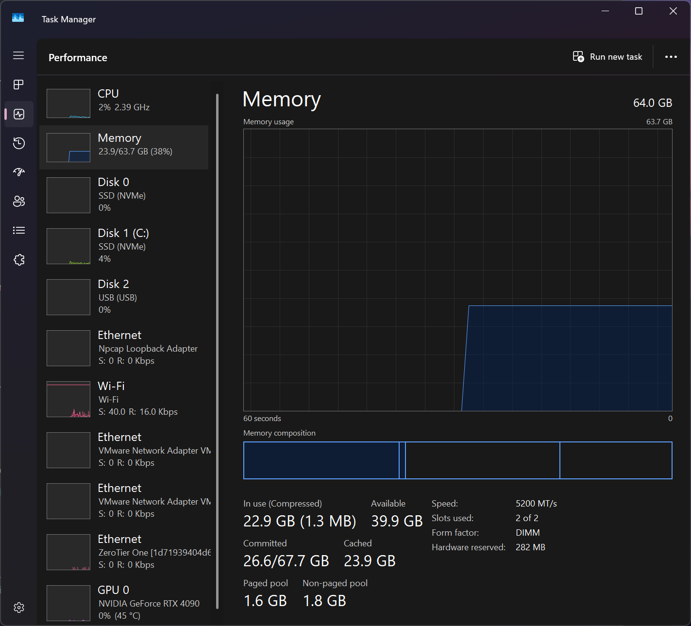Click the Wi-Fi mini graph thumbnail
Screen dimensions: 691x626
tap(68, 399)
